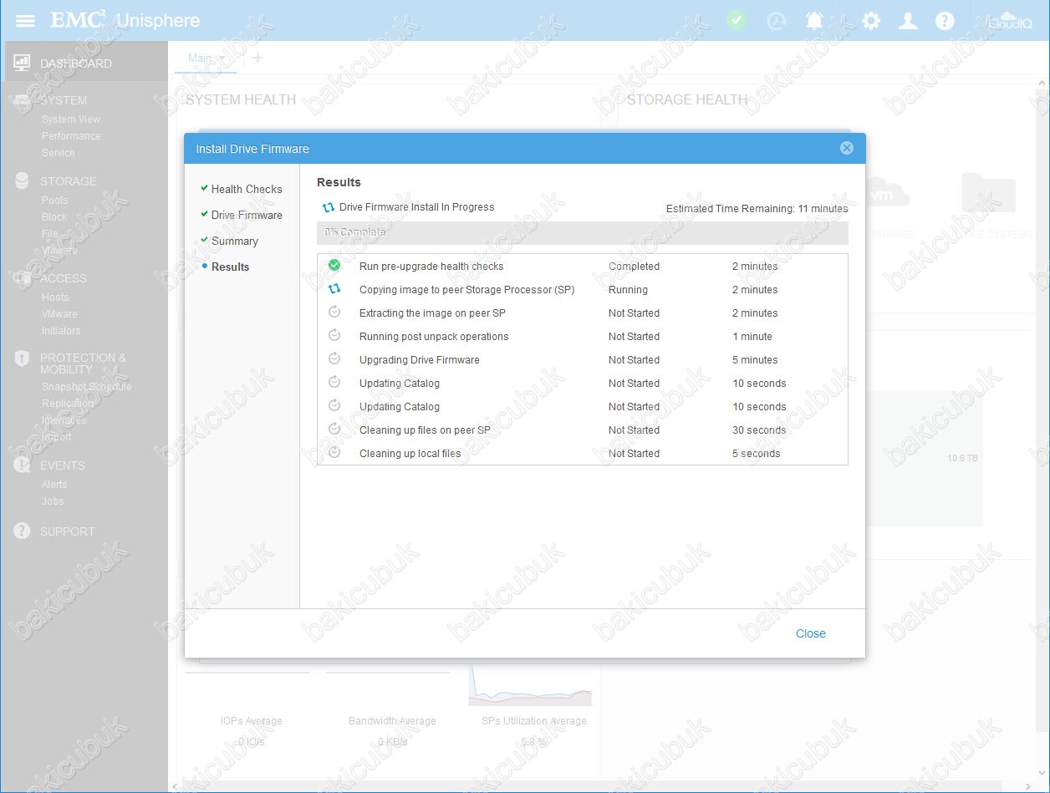The width and height of the screenshot is (1050, 793).
Task: Expand the Main tab dropdown arrow
Action: 222,58
